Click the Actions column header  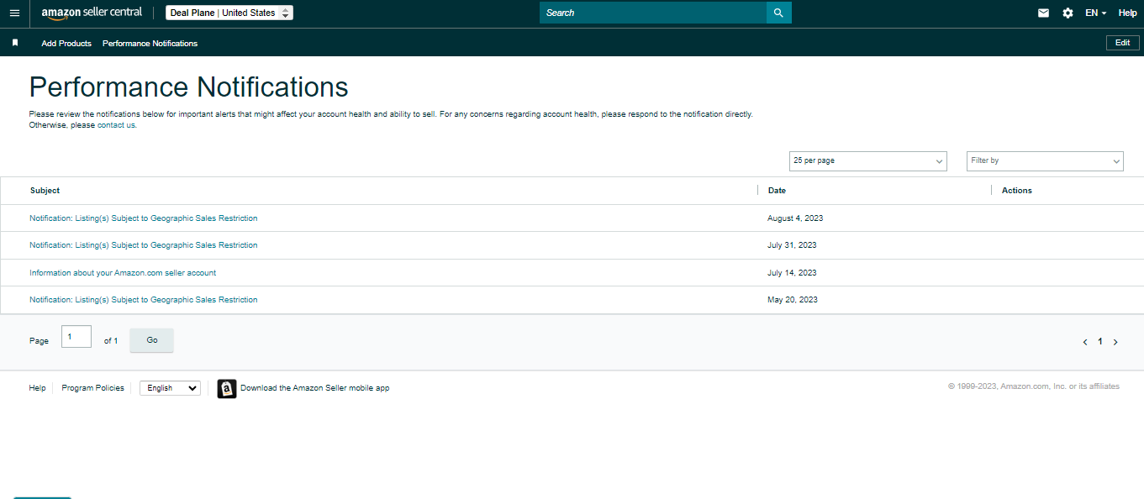click(x=1017, y=191)
